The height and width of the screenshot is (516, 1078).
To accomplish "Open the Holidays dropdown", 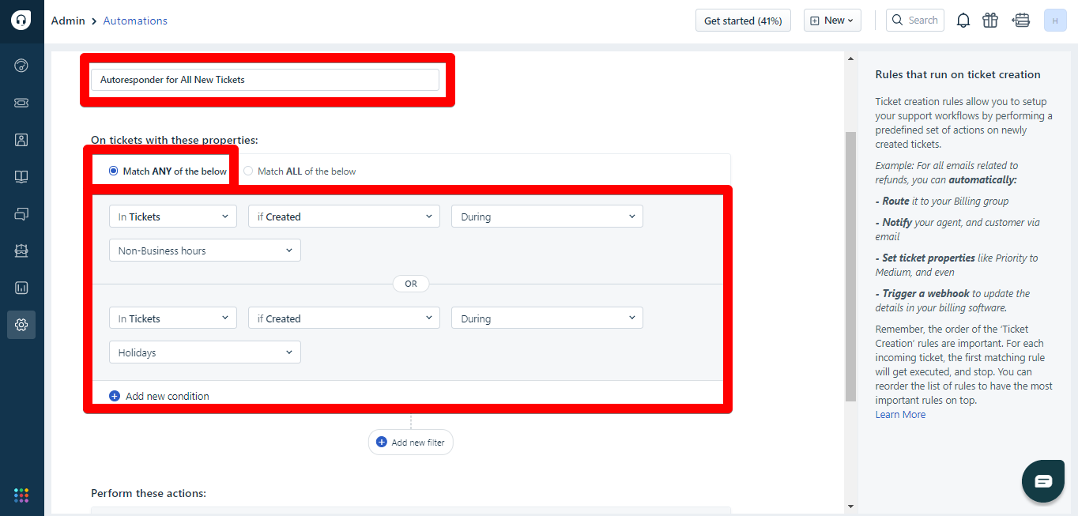I will pyautogui.click(x=205, y=352).
